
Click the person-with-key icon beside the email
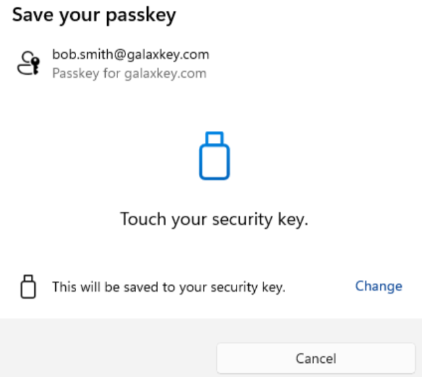[x=28, y=63]
